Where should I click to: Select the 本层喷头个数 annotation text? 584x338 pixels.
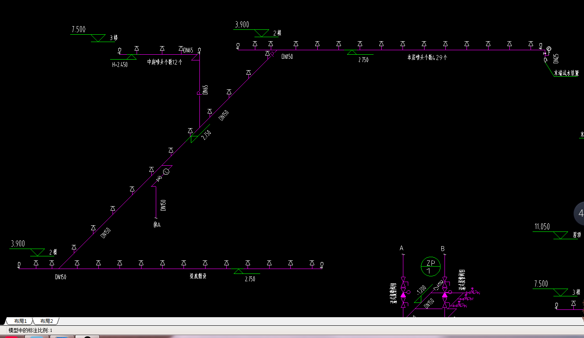click(x=427, y=58)
